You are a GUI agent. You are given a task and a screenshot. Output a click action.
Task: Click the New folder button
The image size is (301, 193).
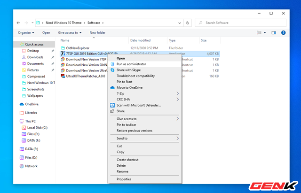pyautogui.click(x=97, y=32)
